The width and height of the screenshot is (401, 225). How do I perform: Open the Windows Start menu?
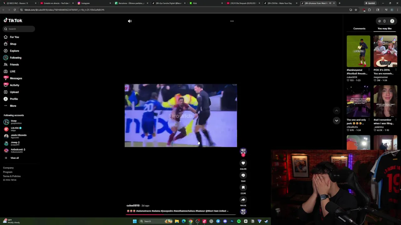pos(135,221)
